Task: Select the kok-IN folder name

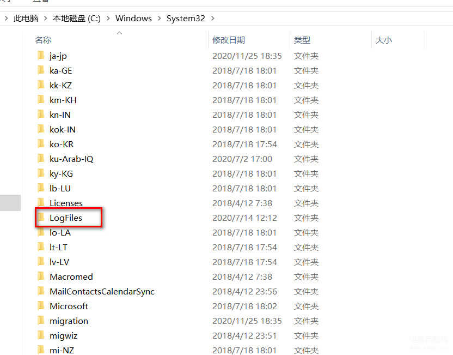Action: 63,130
